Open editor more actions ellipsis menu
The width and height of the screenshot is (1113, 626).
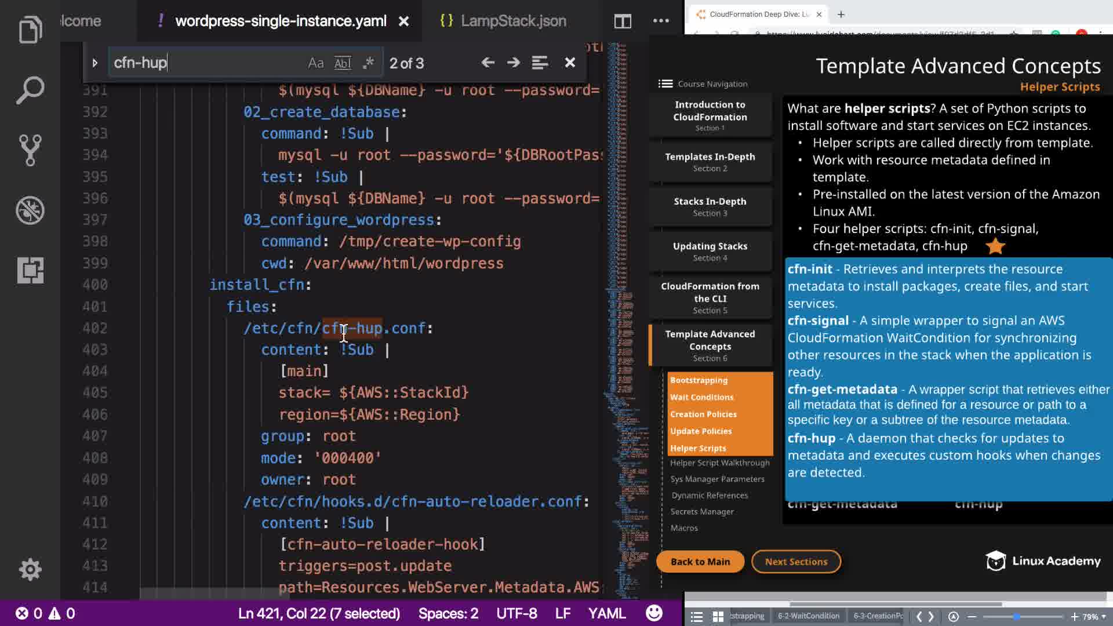tap(661, 21)
